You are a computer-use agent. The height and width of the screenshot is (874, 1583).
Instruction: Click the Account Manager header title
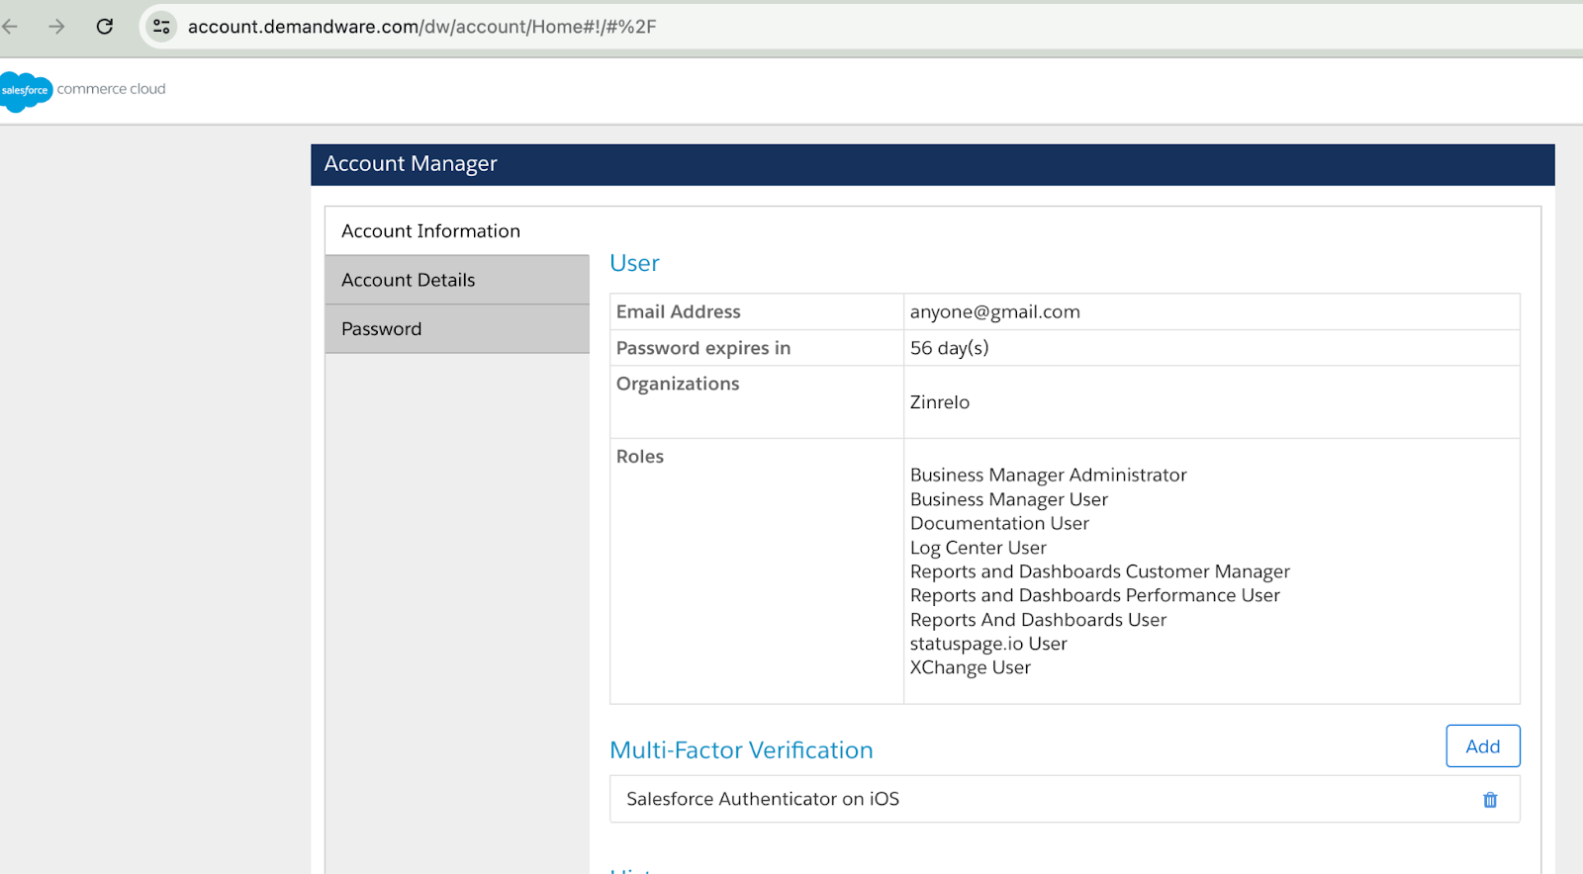(411, 164)
